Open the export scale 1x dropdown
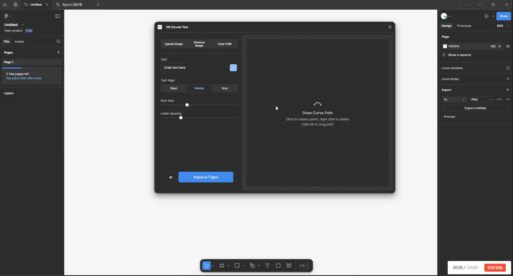 (454, 99)
